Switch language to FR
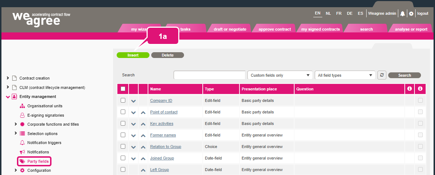435x175 pixels. pos(339,13)
